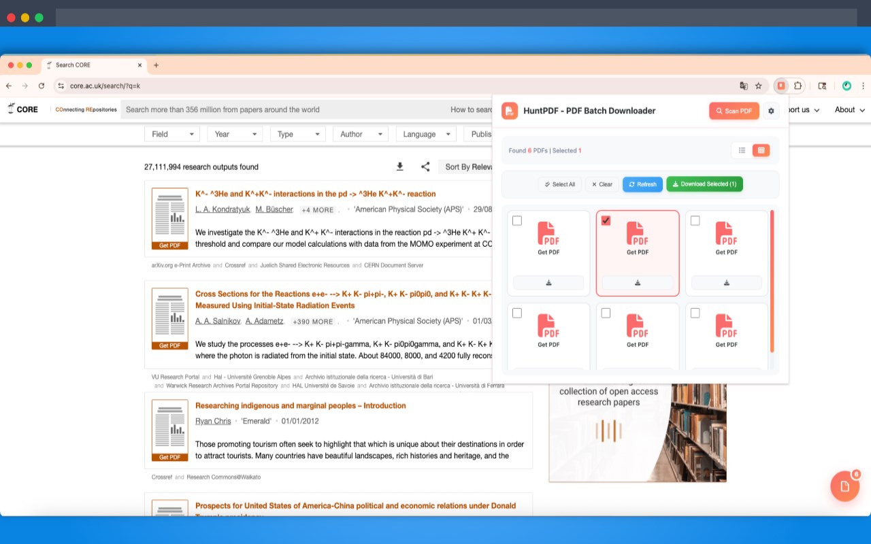Select the Search CORE browser tab

[x=93, y=65]
